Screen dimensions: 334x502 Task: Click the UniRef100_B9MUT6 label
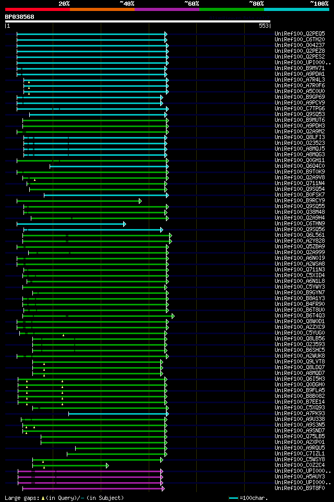300,120
